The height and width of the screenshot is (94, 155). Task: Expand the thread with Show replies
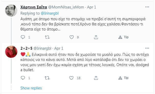pos(31,88)
